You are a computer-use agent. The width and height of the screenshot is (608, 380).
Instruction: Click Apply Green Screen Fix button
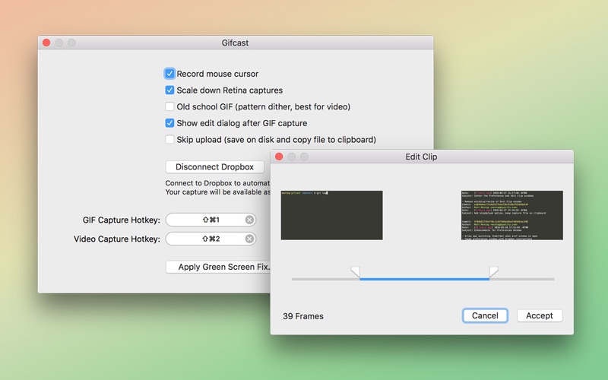218,267
